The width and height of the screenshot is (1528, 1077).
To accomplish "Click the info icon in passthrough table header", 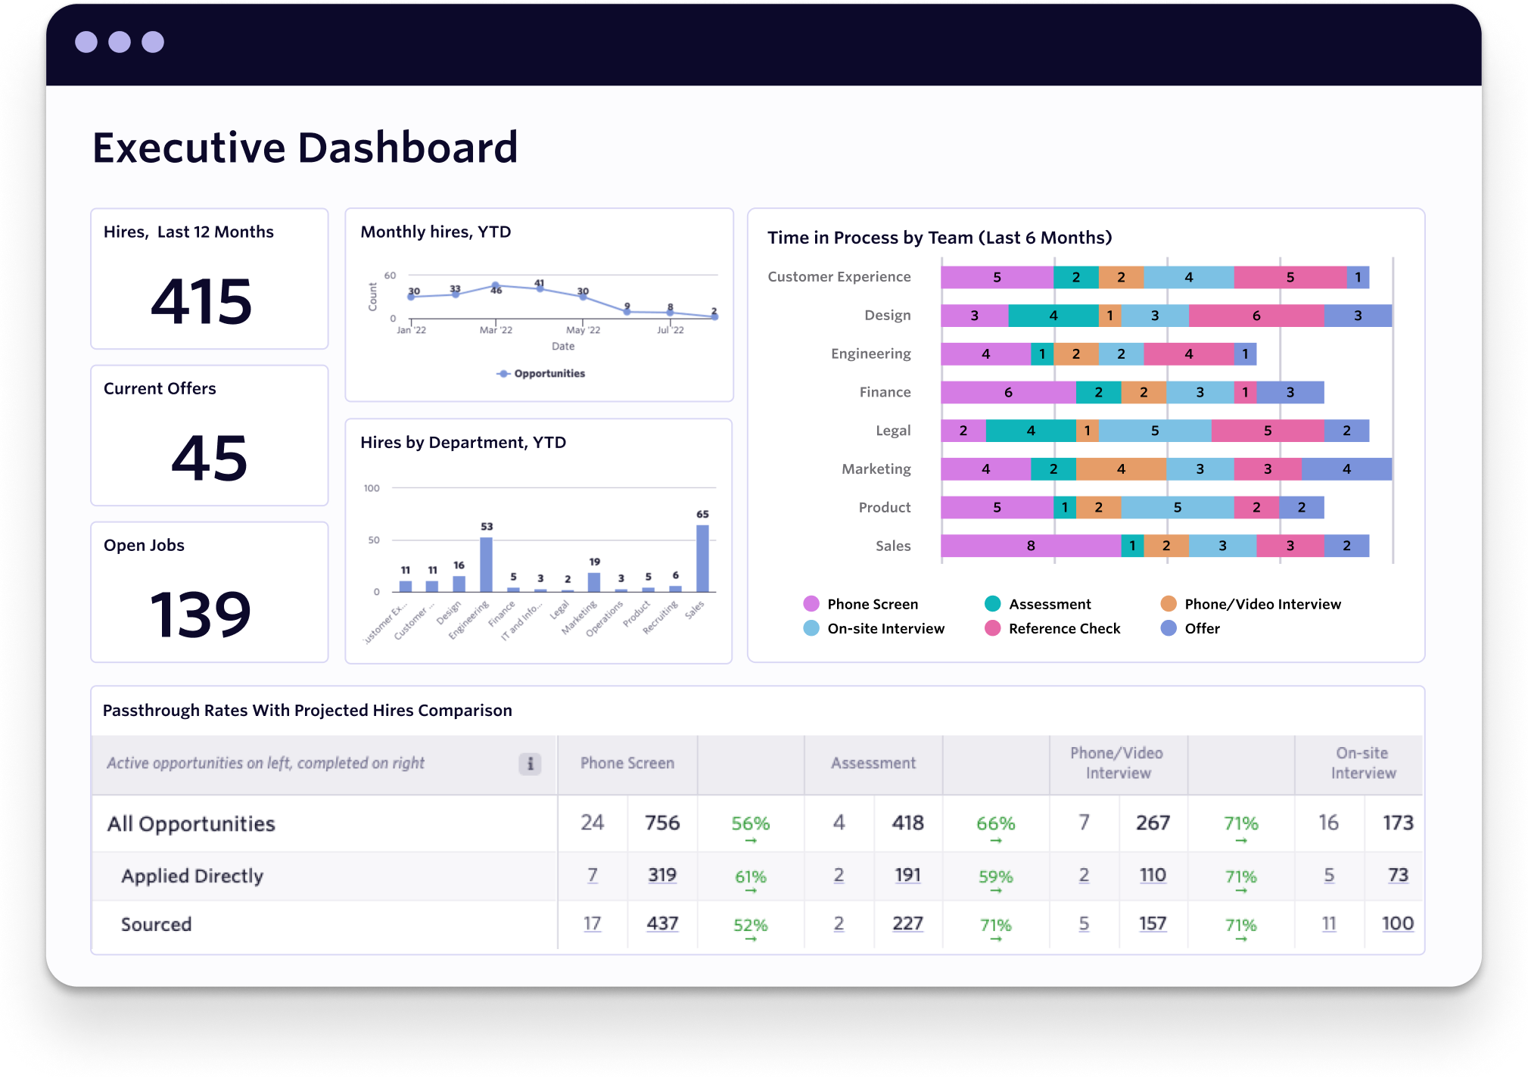I will (x=530, y=764).
